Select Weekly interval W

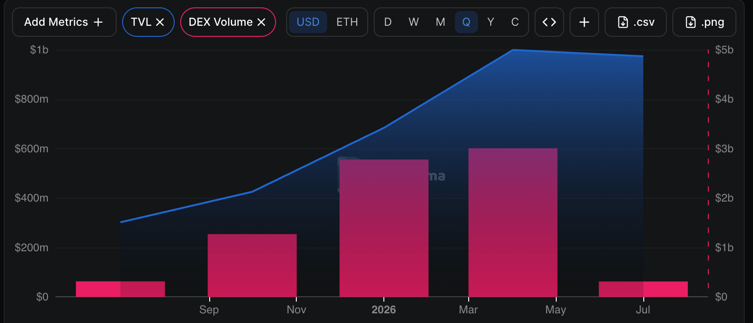coord(414,22)
